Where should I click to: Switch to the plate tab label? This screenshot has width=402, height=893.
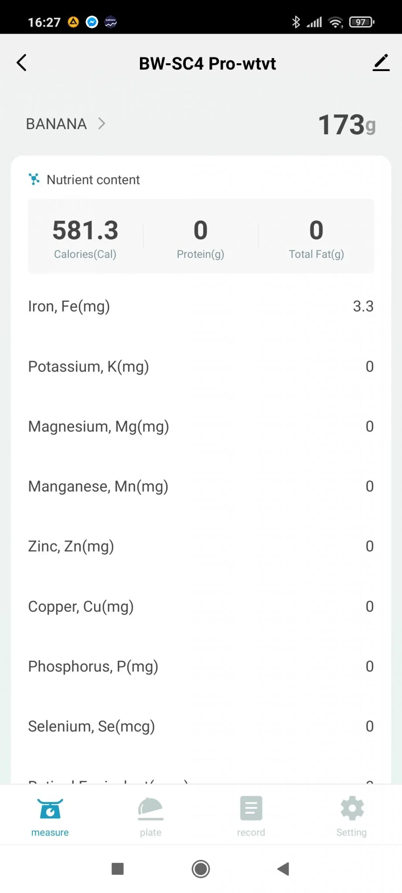[x=150, y=832]
